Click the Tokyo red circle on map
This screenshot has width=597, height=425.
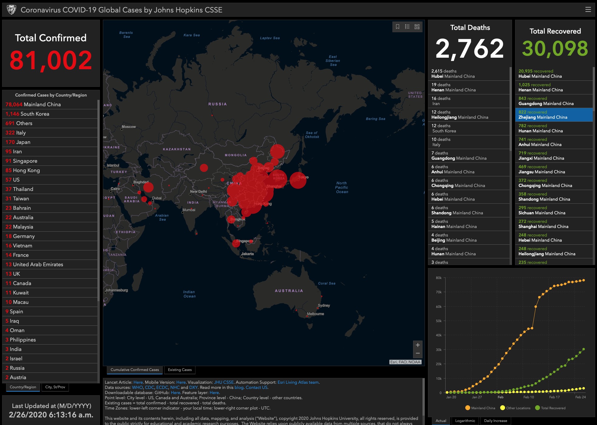click(298, 180)
